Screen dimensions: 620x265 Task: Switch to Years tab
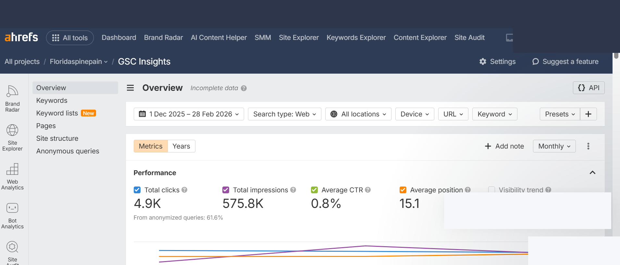click(x=181, y=146)
